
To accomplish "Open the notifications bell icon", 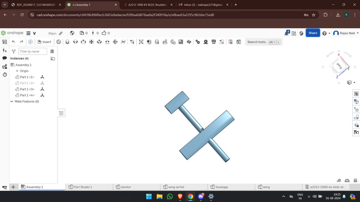I will click(x=286, y=33).
